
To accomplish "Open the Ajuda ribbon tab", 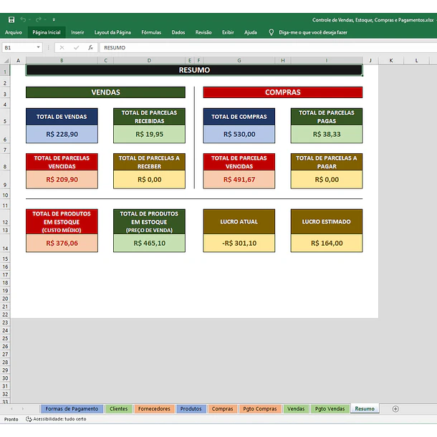I will tap(251, 32).
